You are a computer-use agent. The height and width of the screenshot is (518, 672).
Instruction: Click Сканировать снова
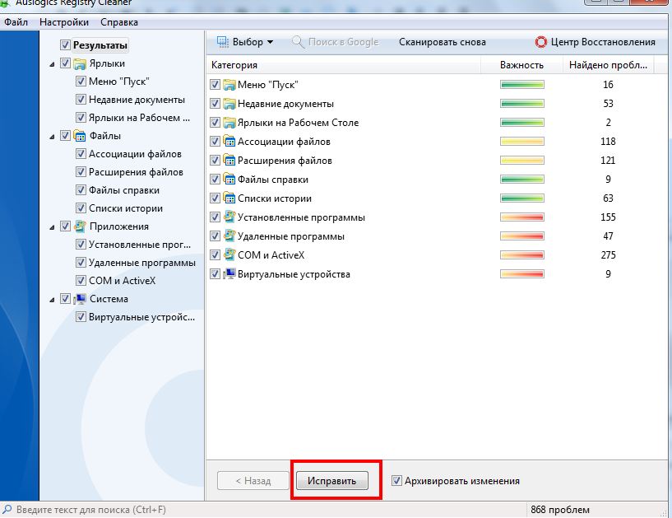pos(443,42)
